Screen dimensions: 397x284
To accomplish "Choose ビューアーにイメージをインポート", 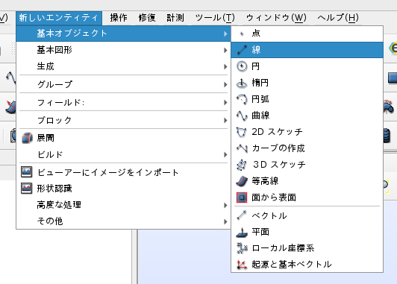I will (123, 172).
